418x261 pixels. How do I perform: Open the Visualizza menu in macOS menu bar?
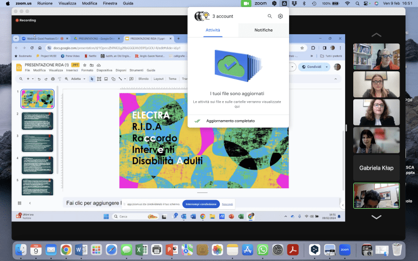coord(67,3)
